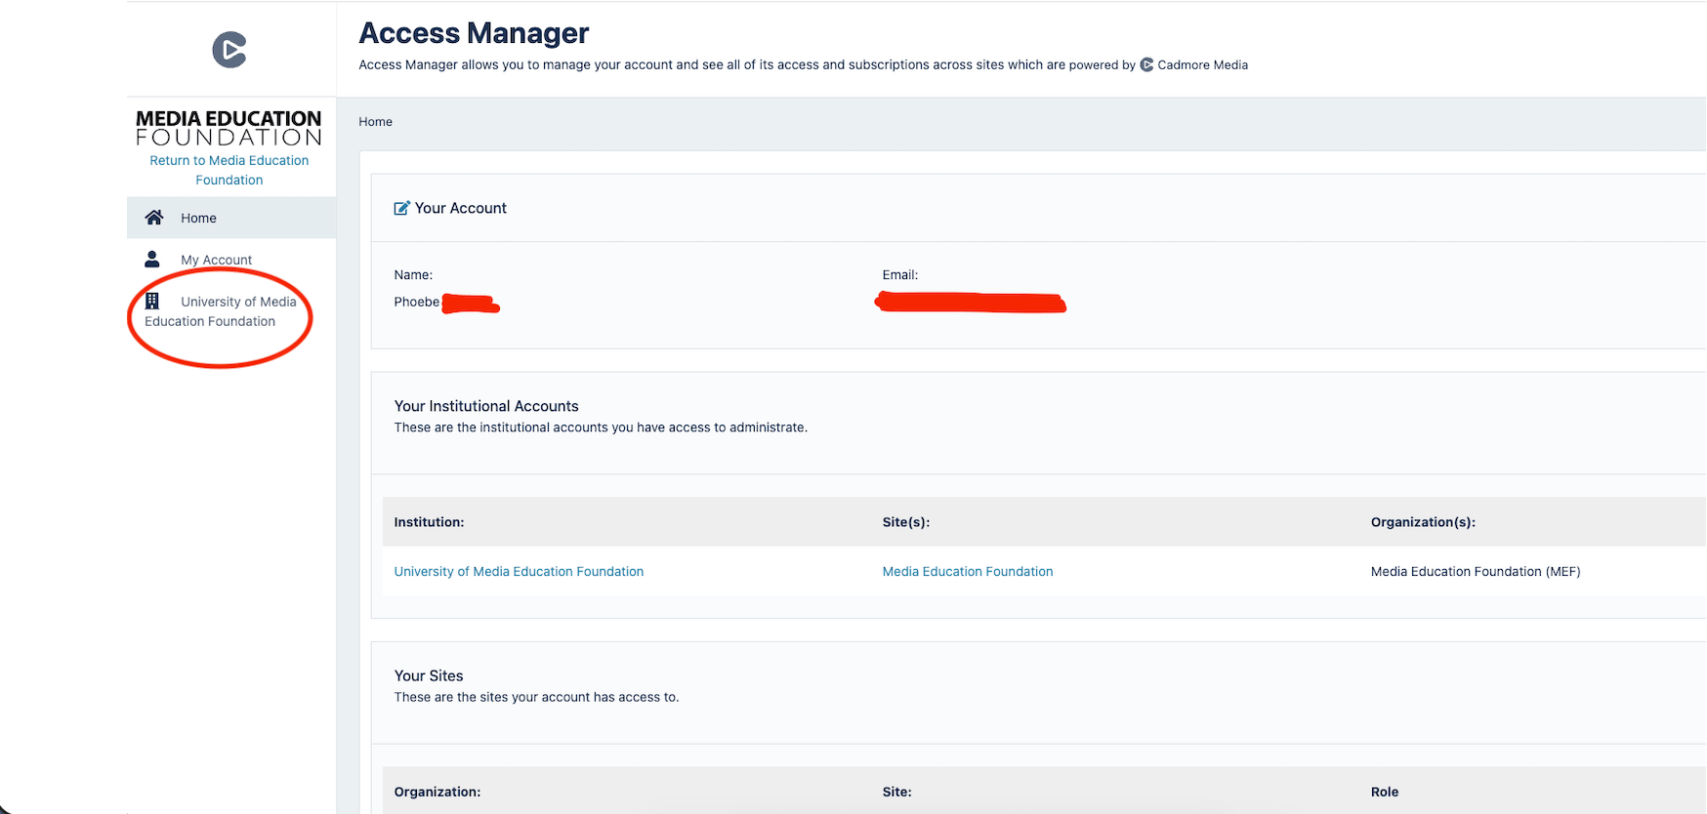Click the Site: header in Your Sites

[x=896, y=792]
